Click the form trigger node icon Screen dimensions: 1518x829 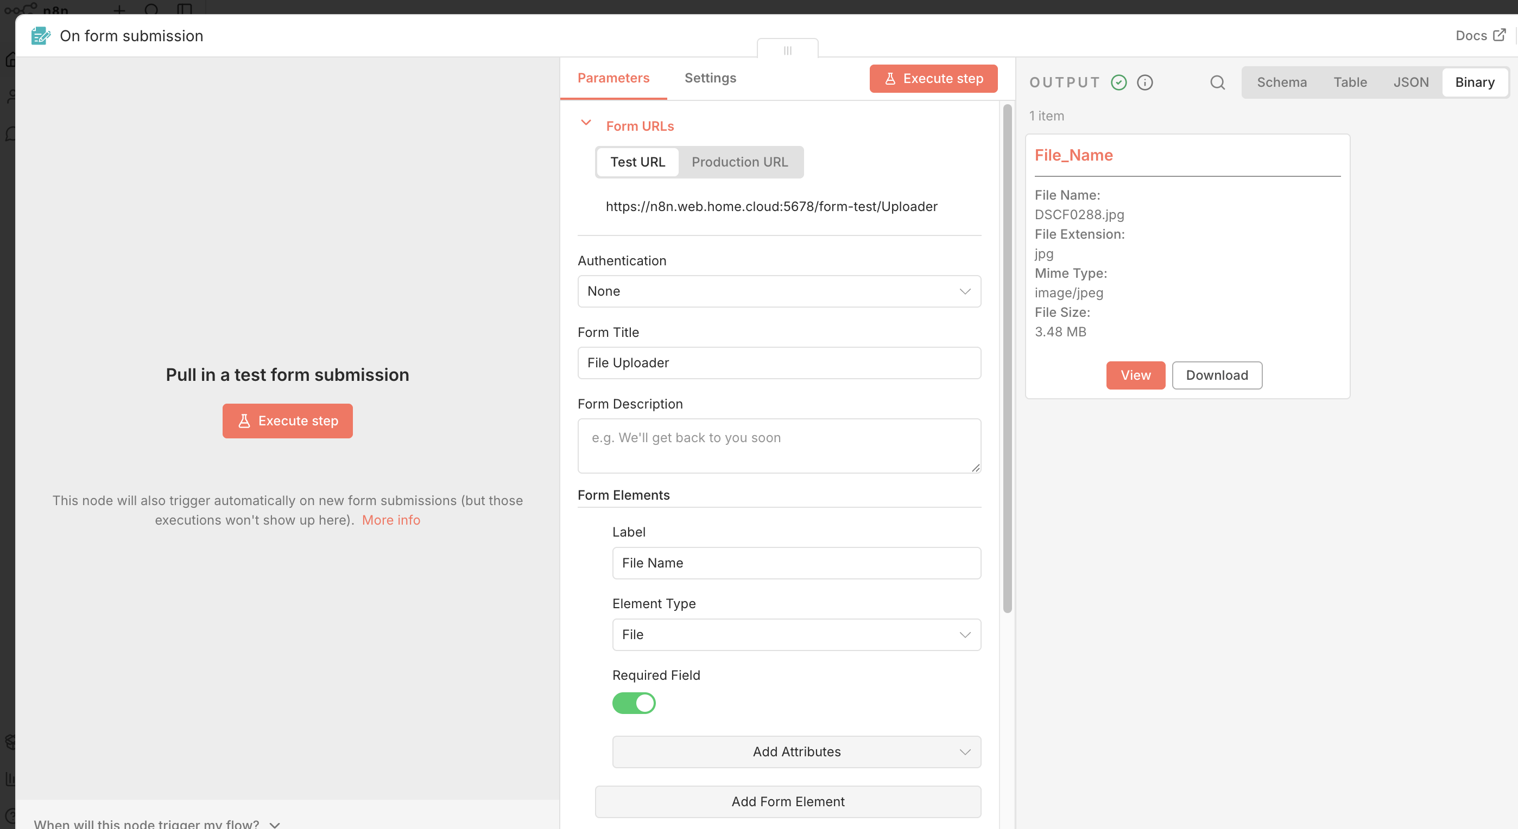point(40,36)
